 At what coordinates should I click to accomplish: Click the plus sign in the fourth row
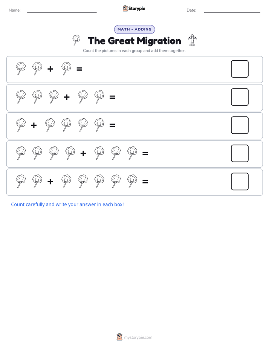pos(83,153)
